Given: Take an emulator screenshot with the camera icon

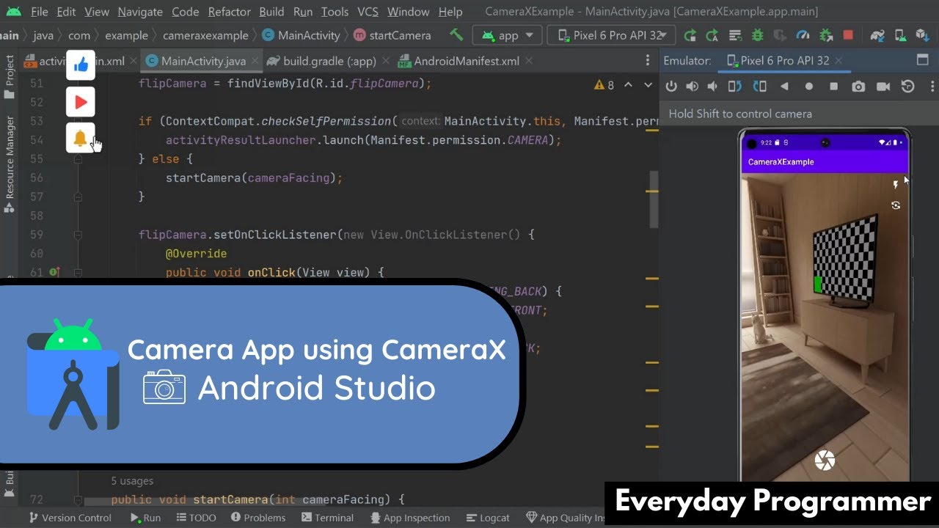Looking at the screenshot, I should pyautogui.click(x=858, y=87).
